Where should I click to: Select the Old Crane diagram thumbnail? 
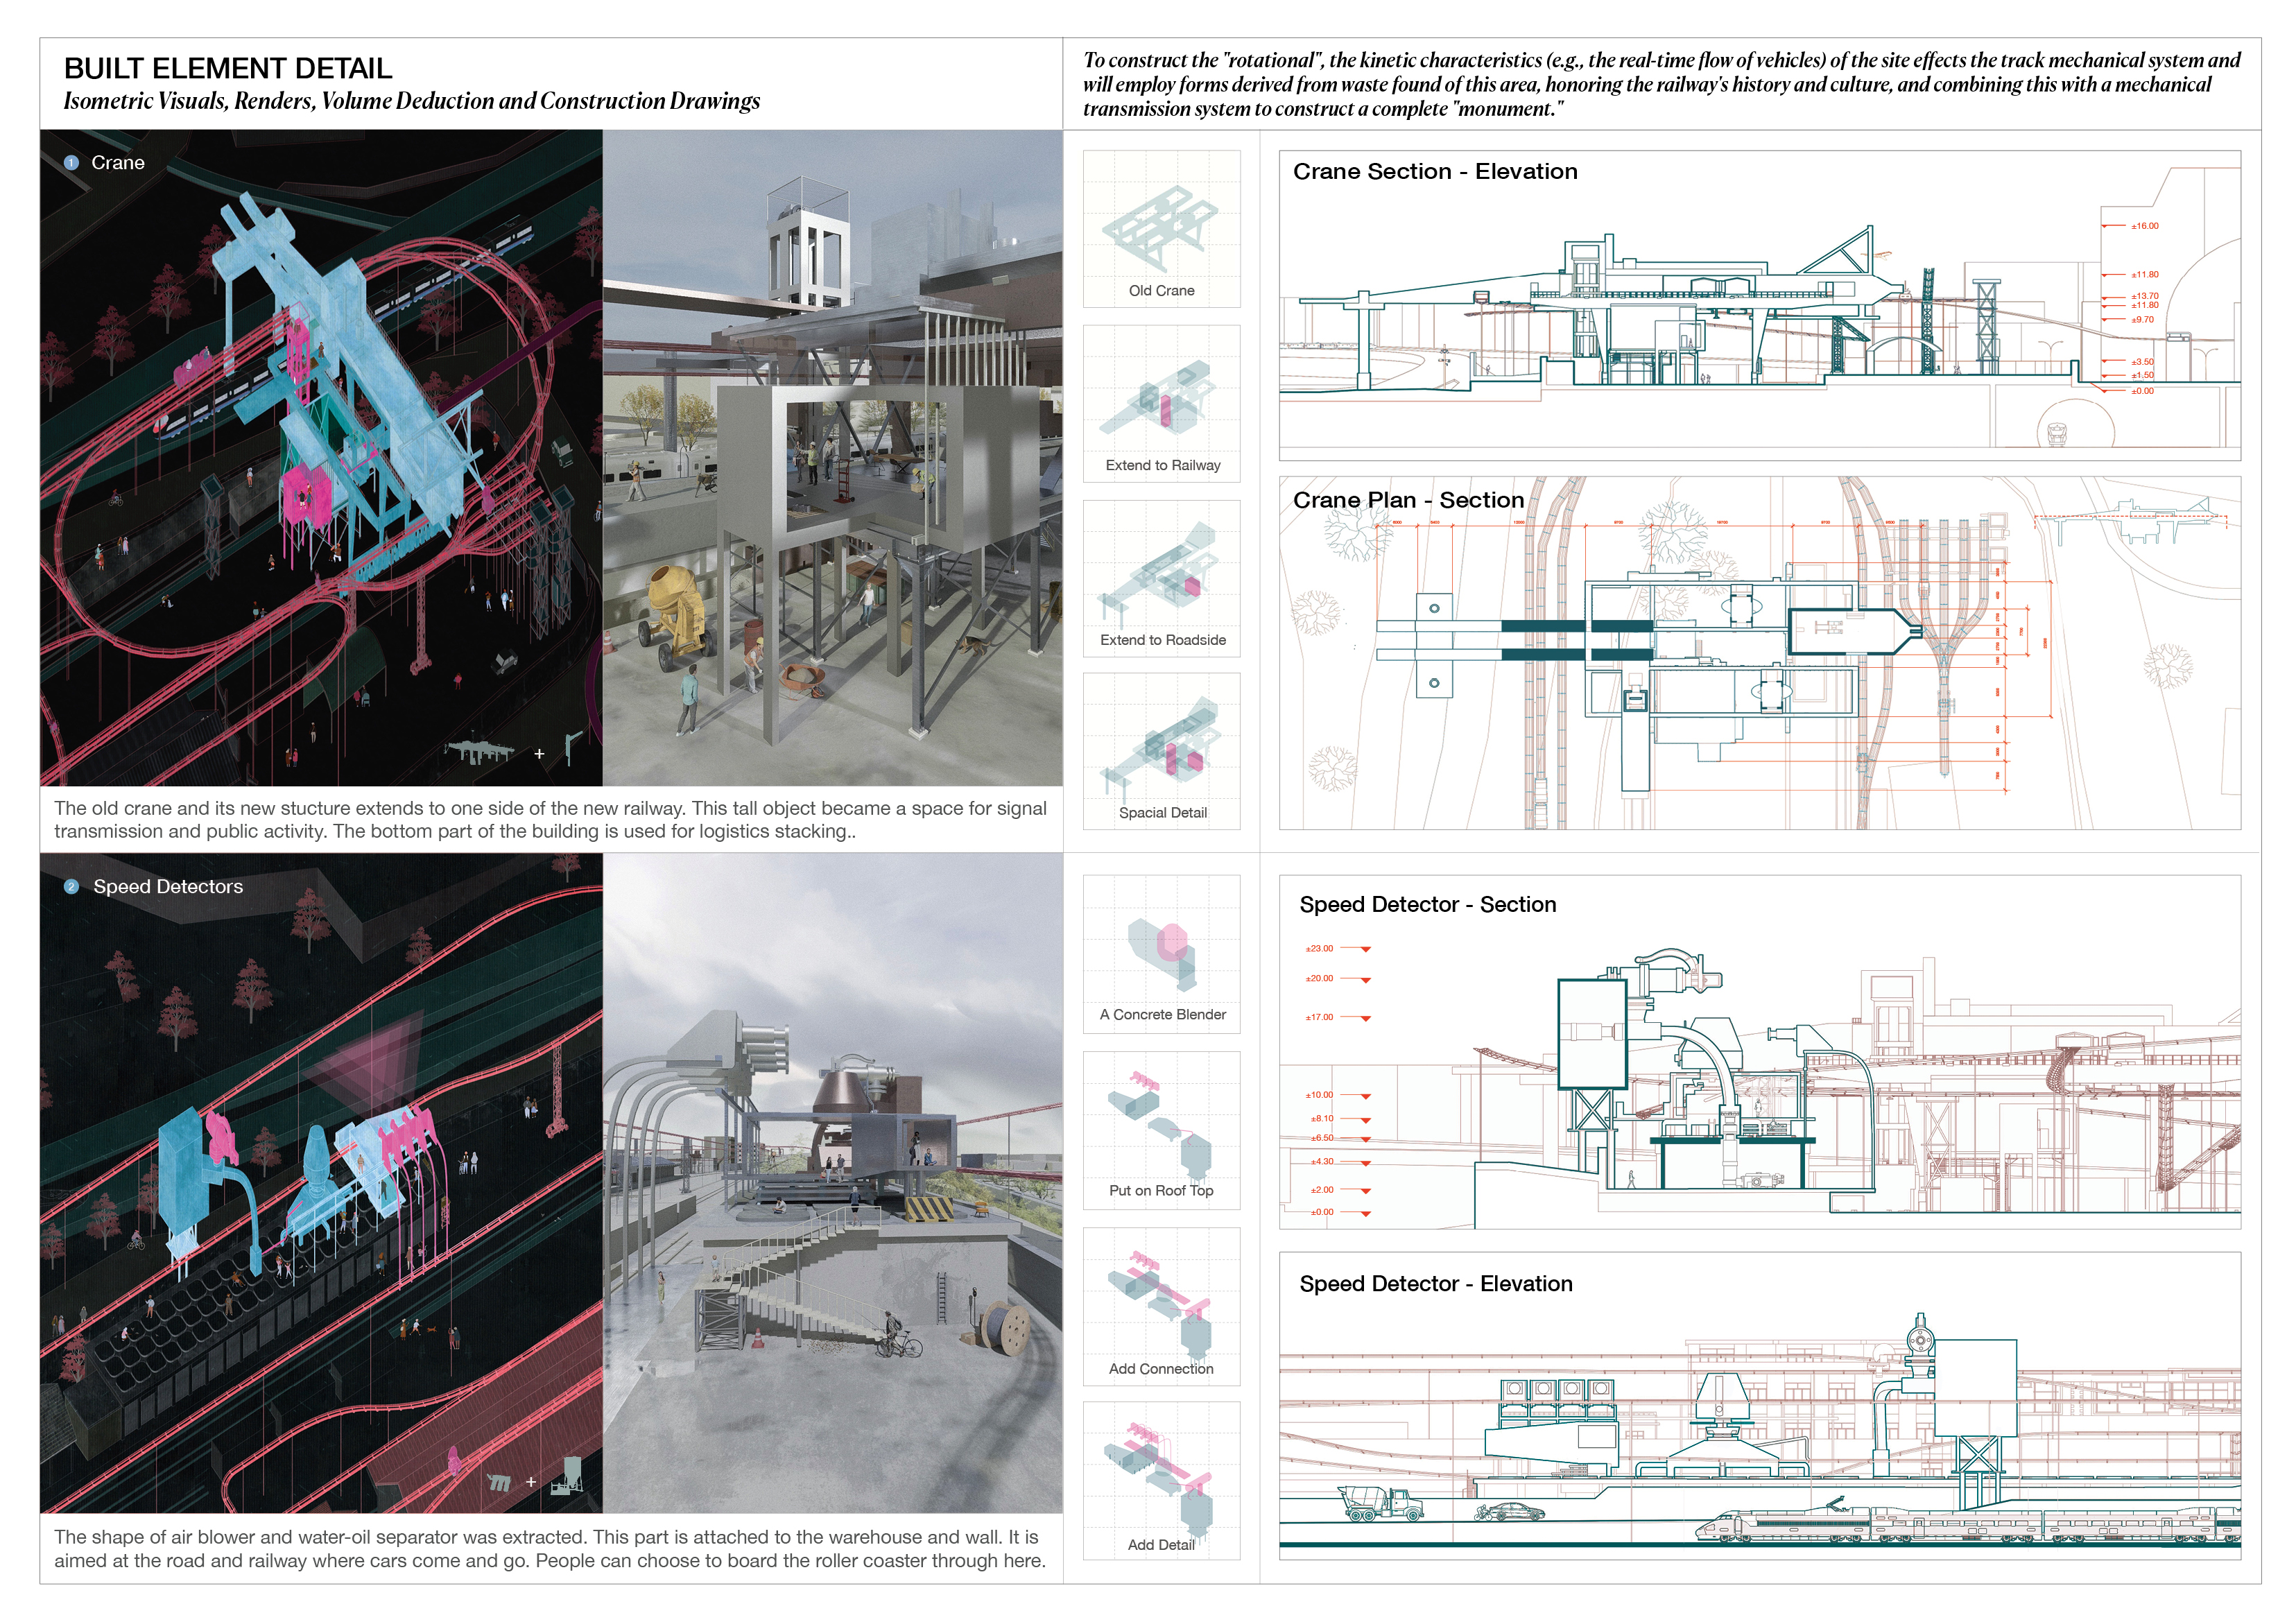tap(1161, 229)
